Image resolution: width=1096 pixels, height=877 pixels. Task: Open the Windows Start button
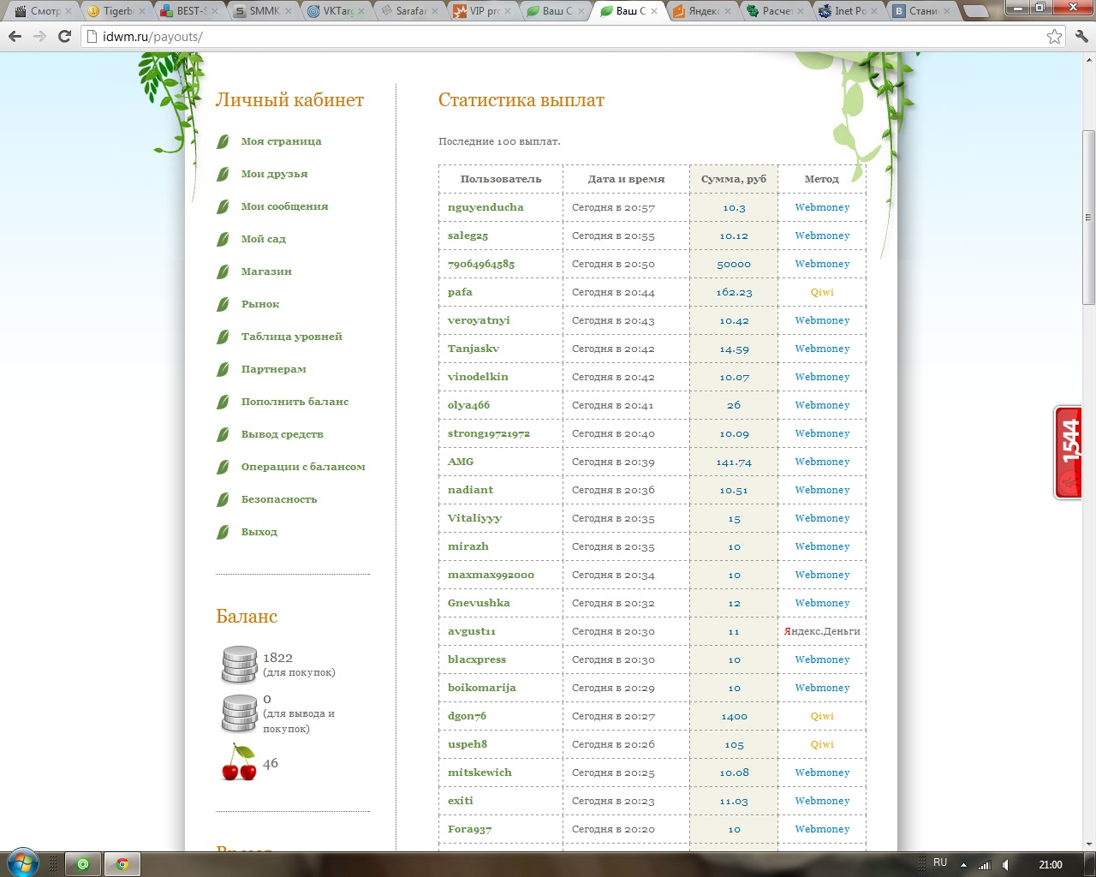[x=22, y=863]
